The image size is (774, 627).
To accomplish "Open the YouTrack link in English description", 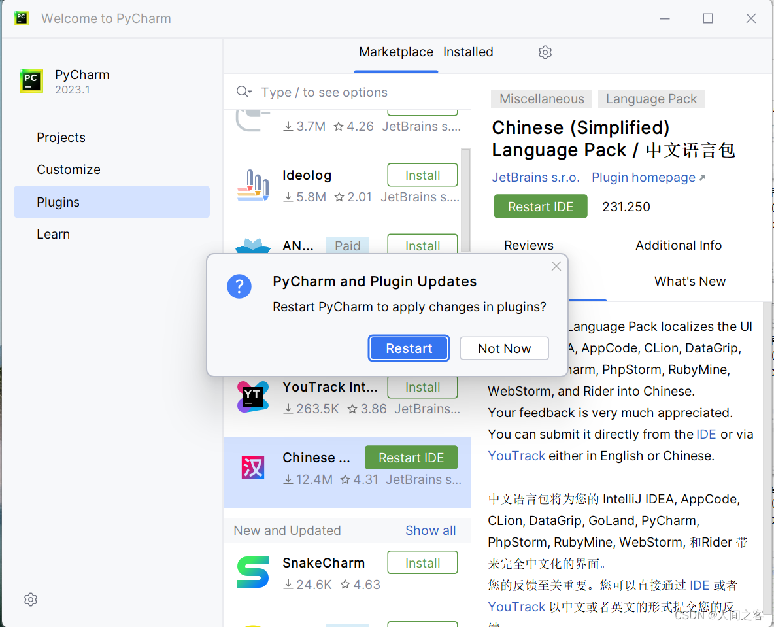I will (x=516, y=456).
